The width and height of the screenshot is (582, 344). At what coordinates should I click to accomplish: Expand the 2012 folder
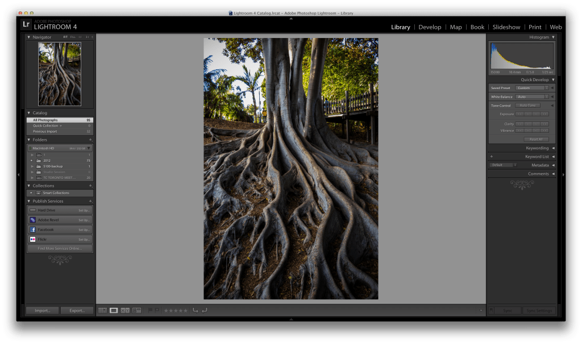pyautogui.click(x=32, y=161)
